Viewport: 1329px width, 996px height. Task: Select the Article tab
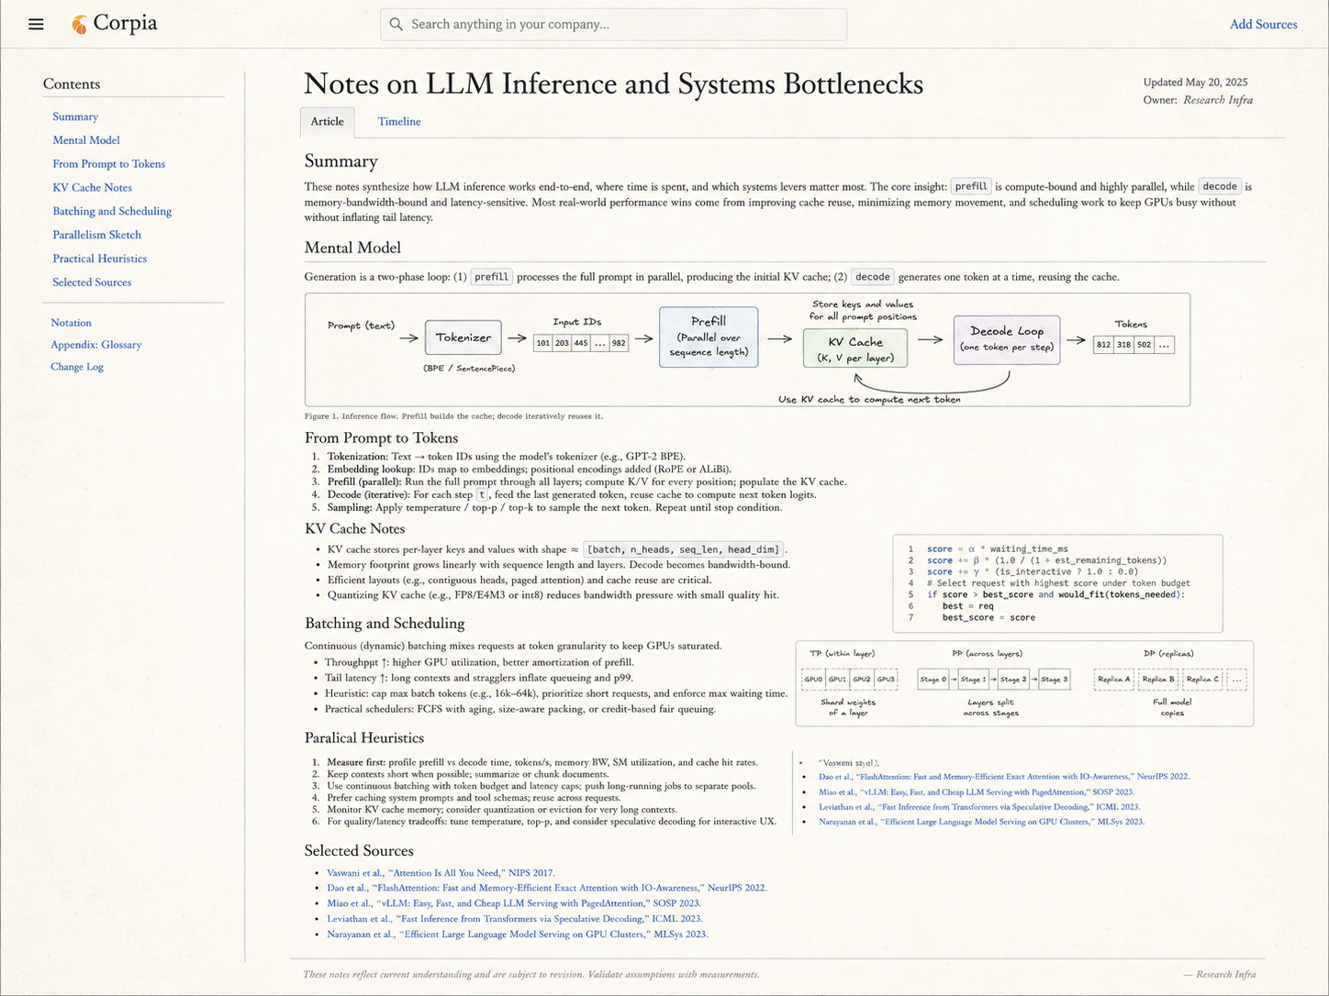tap(327, 122)
